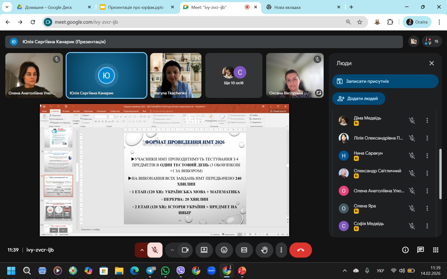Open a new Chrome tab
This screenshot has width=447, height=279.
[351, 7]
